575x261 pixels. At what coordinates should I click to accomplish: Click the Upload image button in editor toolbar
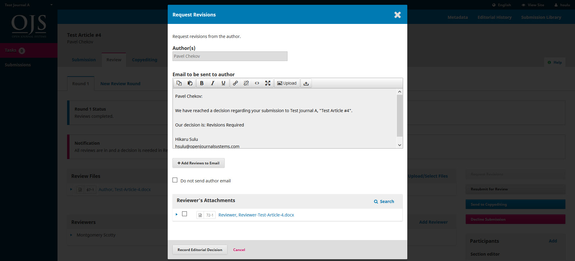287,83
